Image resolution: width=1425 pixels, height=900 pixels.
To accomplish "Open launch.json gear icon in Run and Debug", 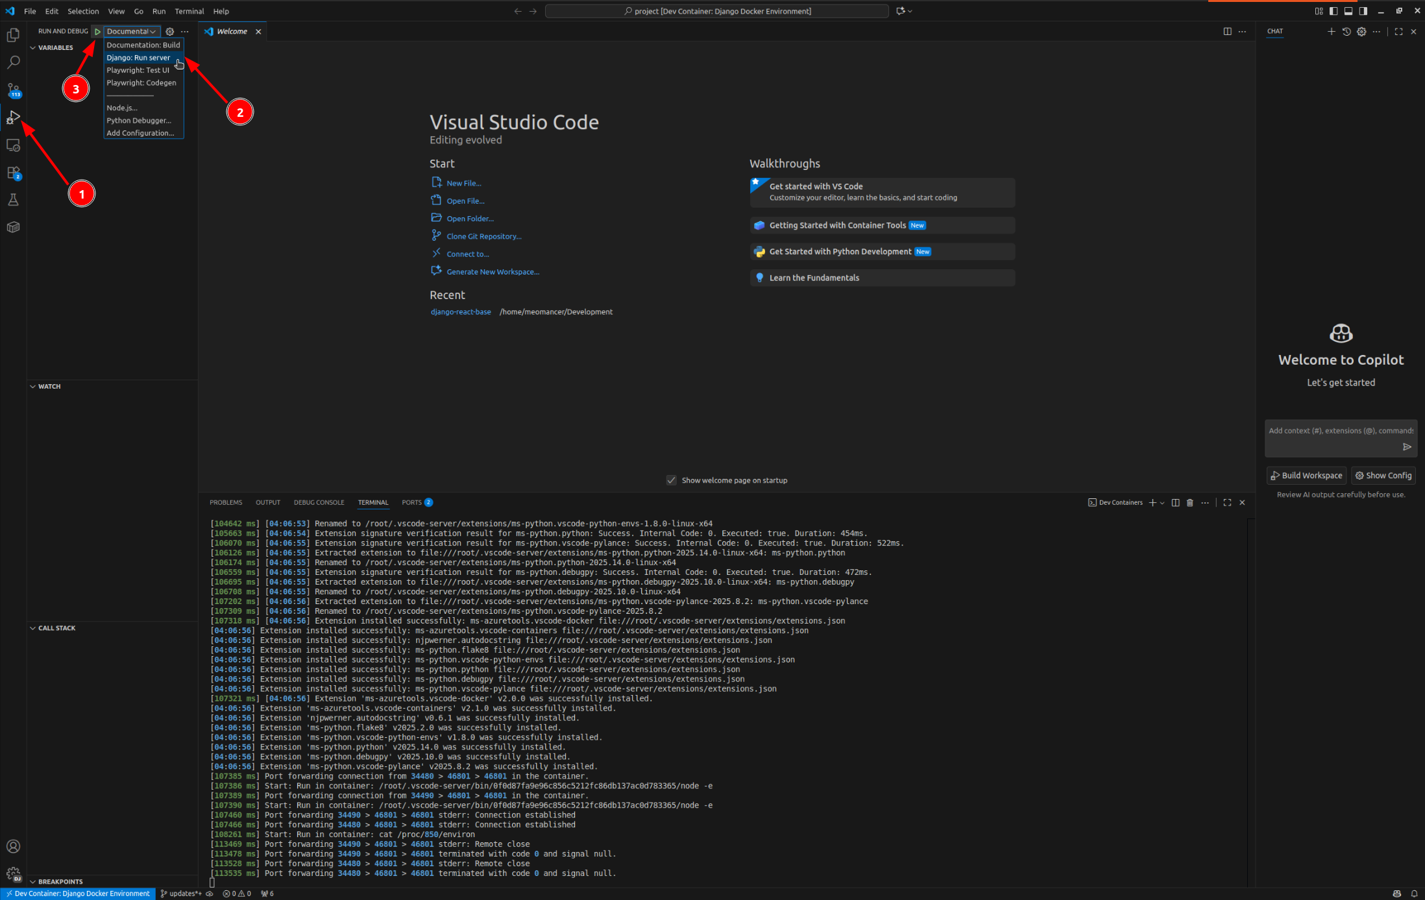I will [170, 31].
